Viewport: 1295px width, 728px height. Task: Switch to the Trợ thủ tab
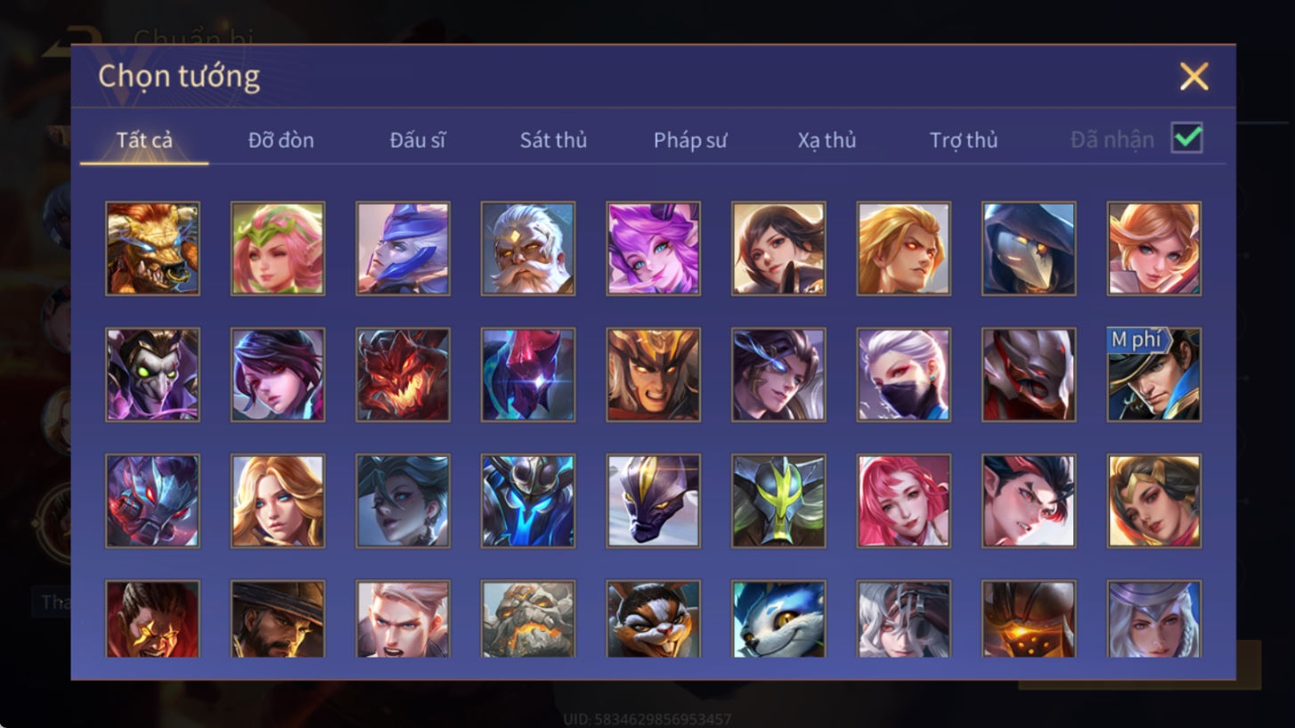click(964, 140)
